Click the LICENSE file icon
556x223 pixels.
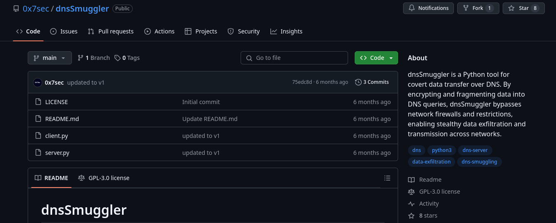tap(38, 102)
